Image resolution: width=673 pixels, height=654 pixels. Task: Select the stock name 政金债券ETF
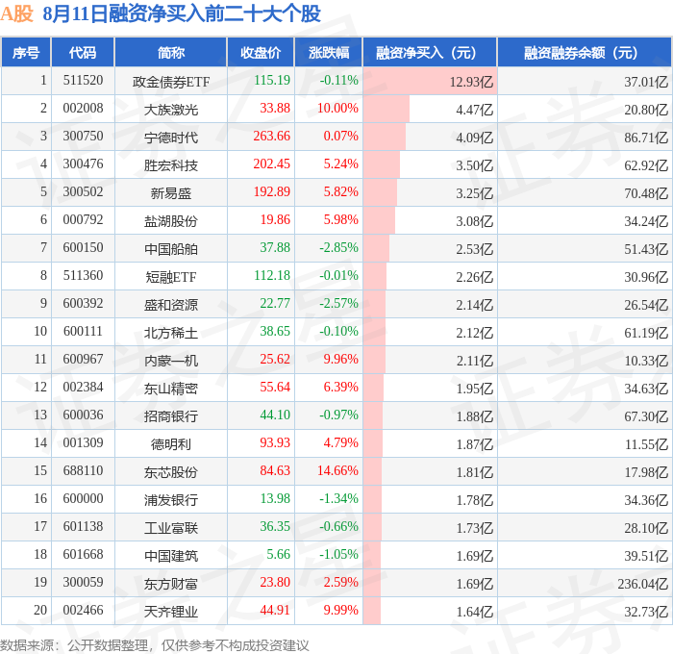[171, 82]
